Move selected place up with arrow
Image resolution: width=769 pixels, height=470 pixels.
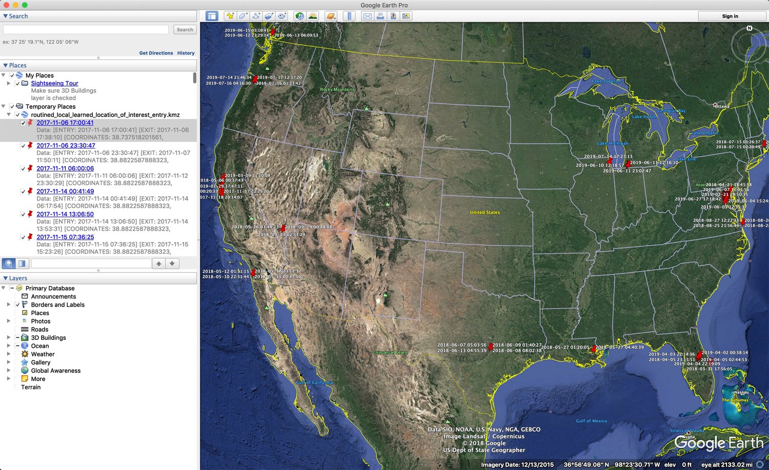pyautogui.click(x=159, y=263)
